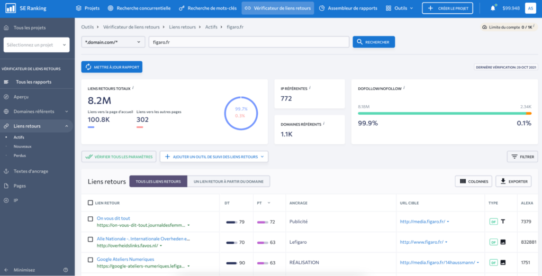542x276 pixels.
Task: Expand http://www.figaro.fr/ target URL arrow
Action: tap(446, 242)
